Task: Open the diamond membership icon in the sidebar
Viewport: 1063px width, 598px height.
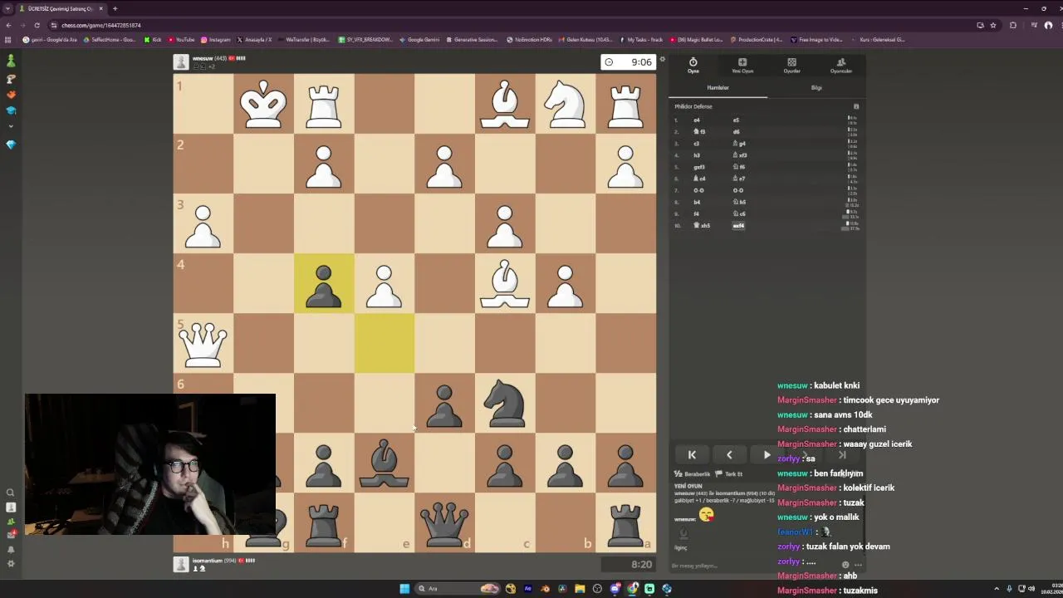Action: pos(11,145)
